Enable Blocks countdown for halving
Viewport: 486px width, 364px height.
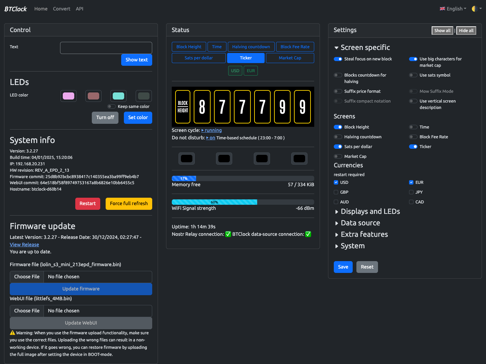(338, 75)
